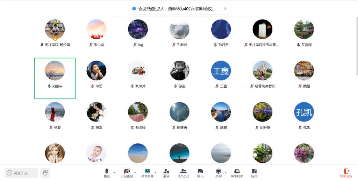Expand video options arrow beside 开启视频

135,173
